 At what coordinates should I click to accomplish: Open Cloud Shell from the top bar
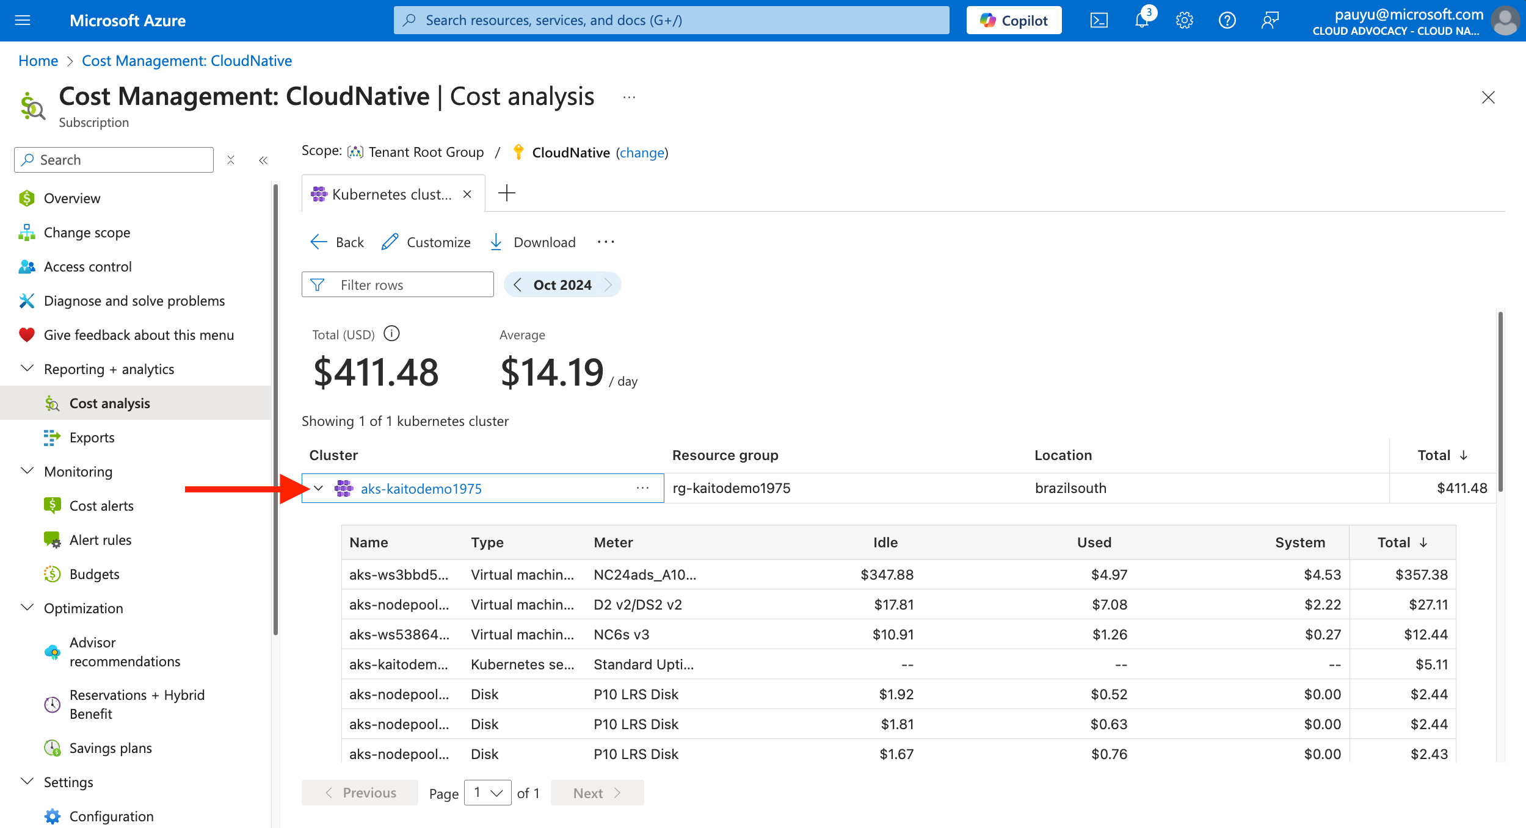pos(1099,20)
